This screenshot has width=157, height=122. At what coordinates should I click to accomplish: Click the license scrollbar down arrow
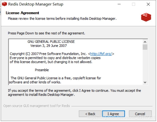(x=145, y=82)
